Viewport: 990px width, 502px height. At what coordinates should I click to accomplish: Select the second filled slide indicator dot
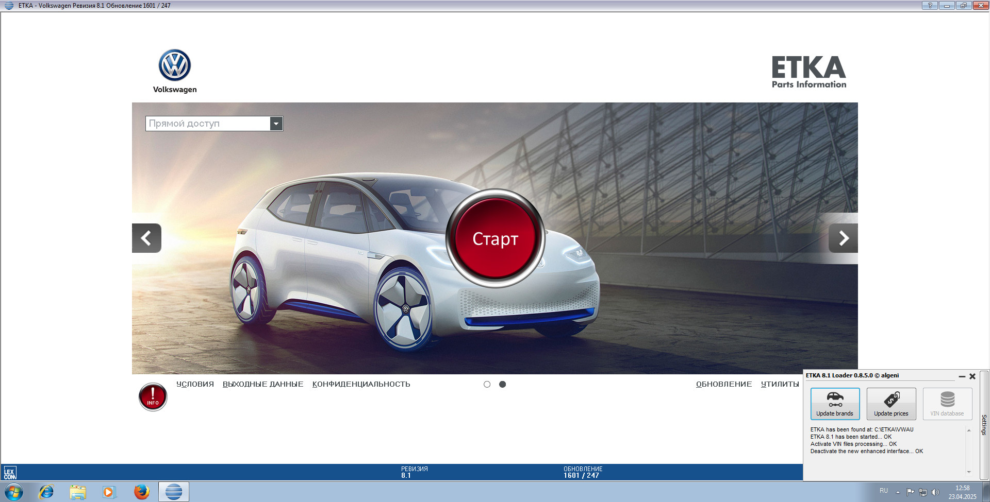tap(502, 384)
